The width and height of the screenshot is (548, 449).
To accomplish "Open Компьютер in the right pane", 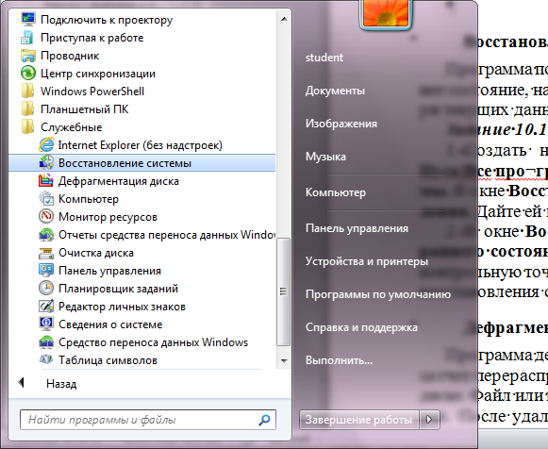I will tap(336, 192).
